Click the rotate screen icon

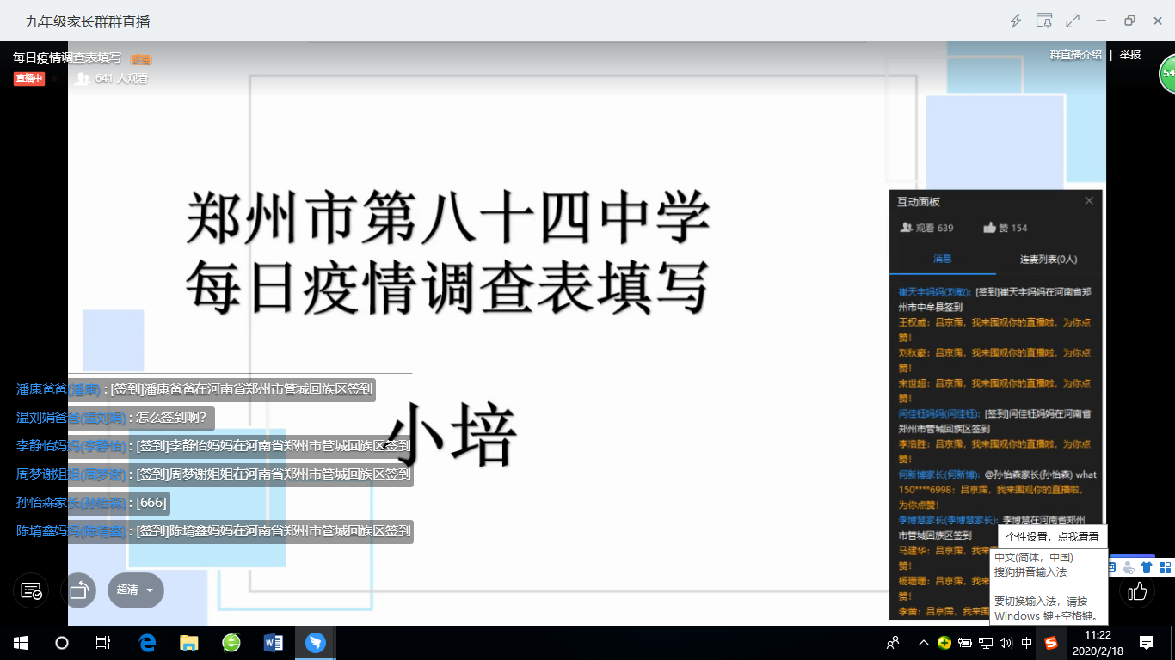click(79, 590)
